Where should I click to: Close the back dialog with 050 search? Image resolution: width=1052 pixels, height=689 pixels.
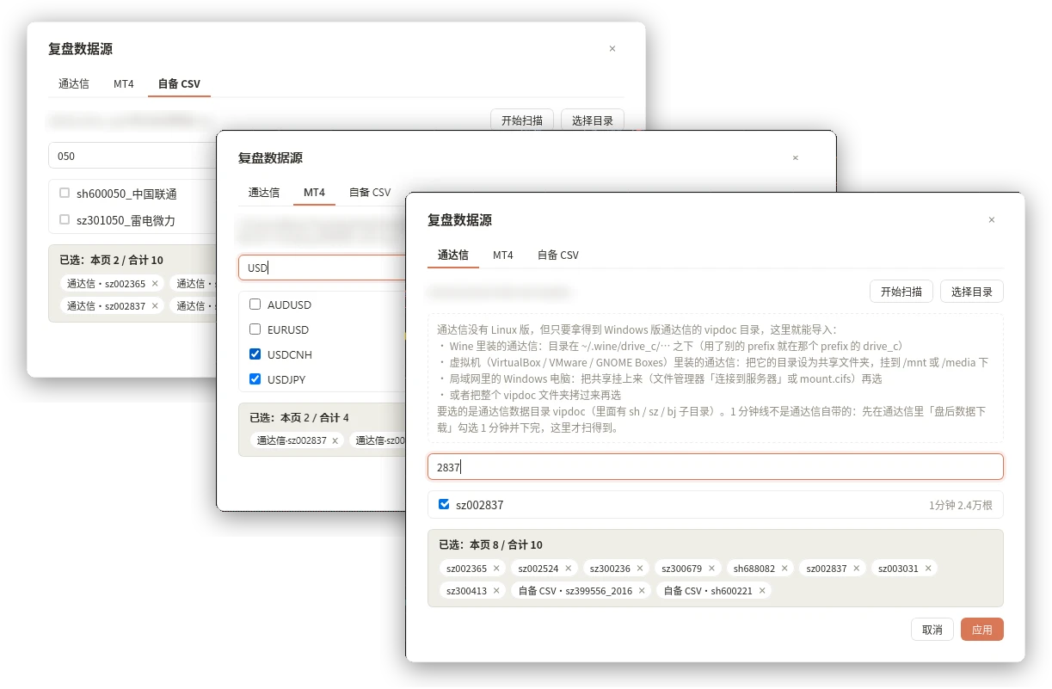(x=612, y=49)
